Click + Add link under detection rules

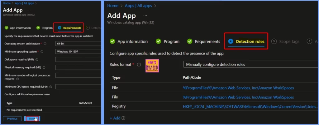[x=115, y=118]
